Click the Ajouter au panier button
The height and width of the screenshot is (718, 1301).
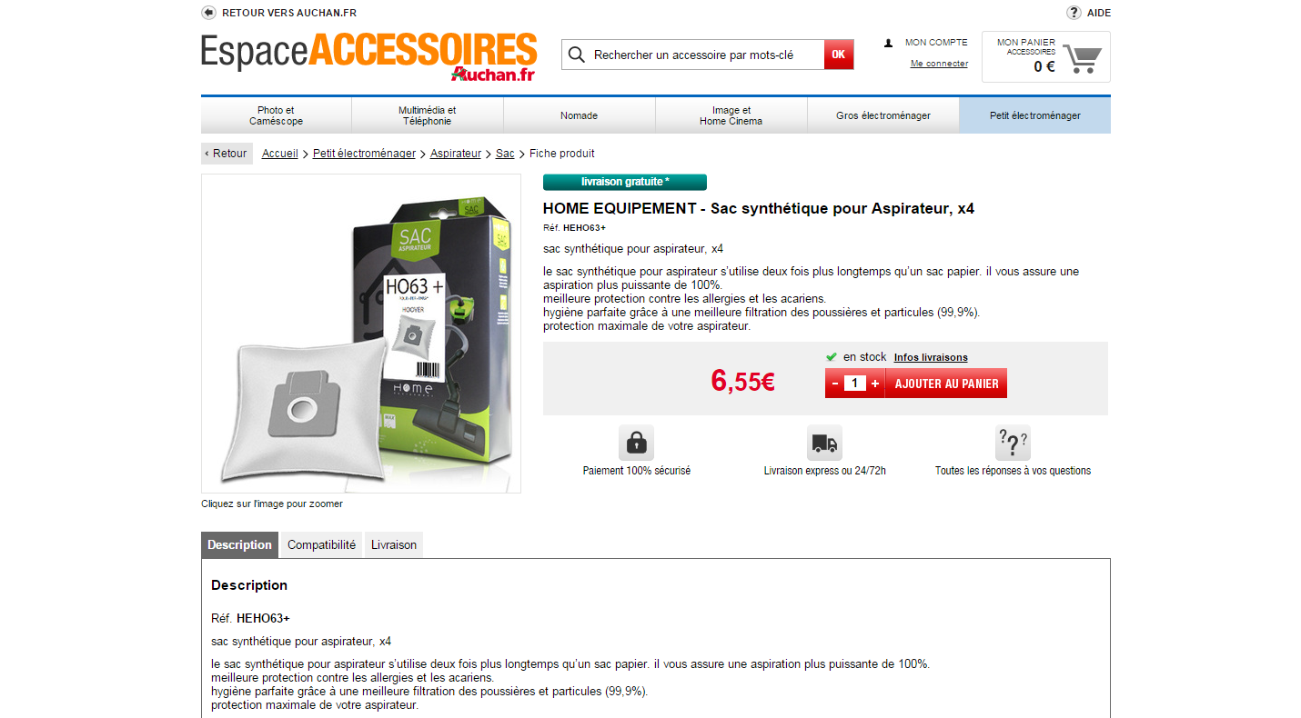[x=946, y=384]
